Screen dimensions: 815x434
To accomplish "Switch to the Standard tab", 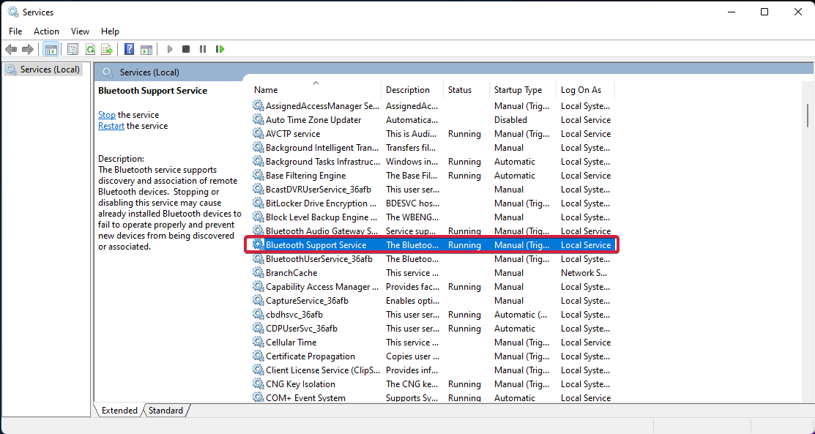I will tap(165, 411).
